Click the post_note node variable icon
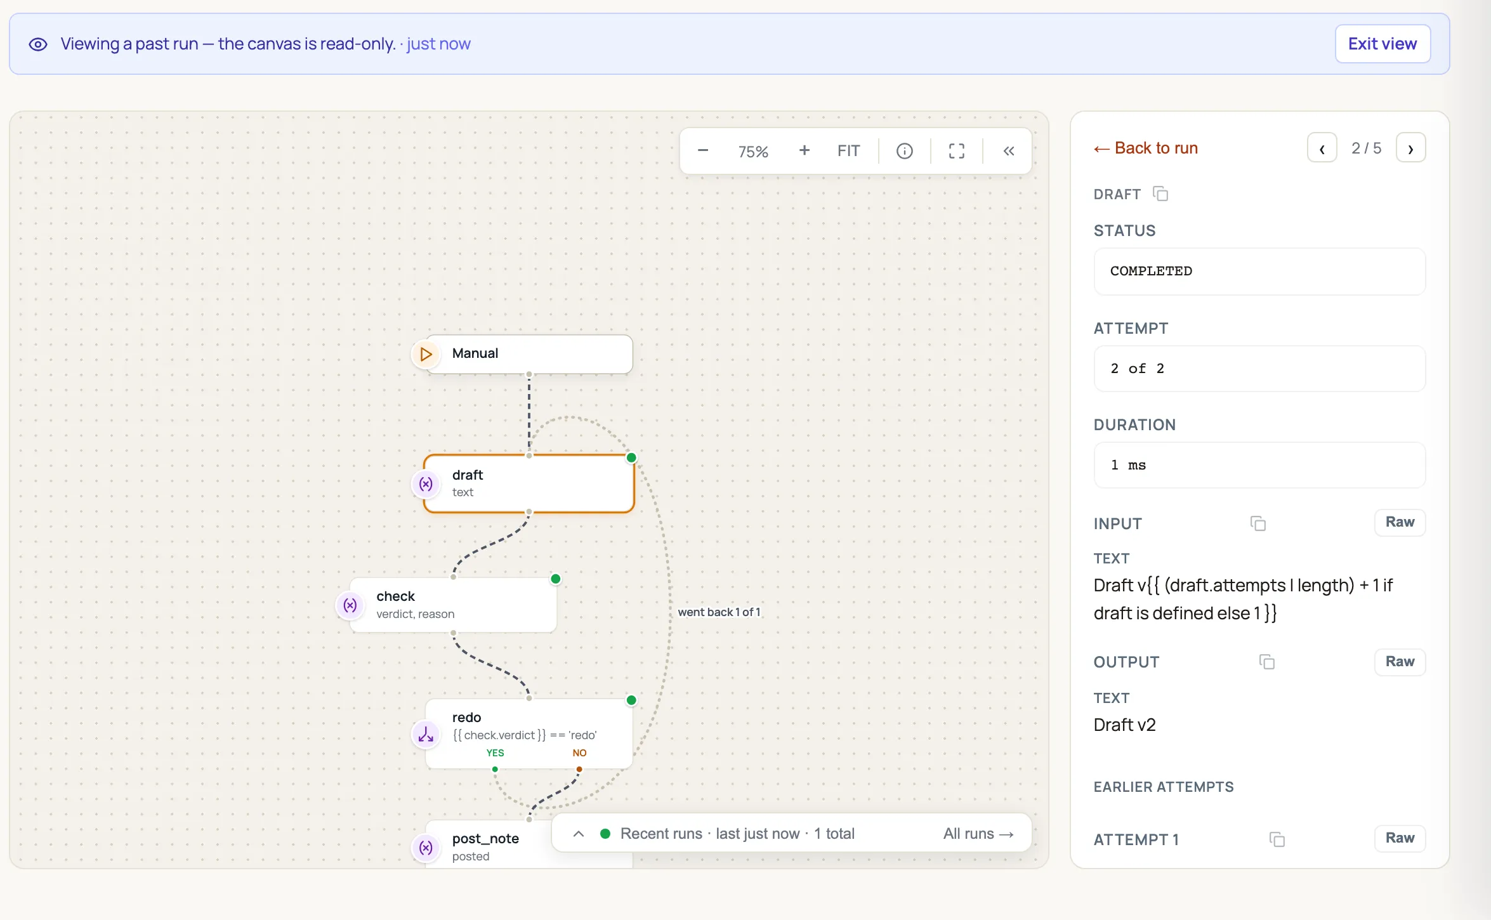 426,848
